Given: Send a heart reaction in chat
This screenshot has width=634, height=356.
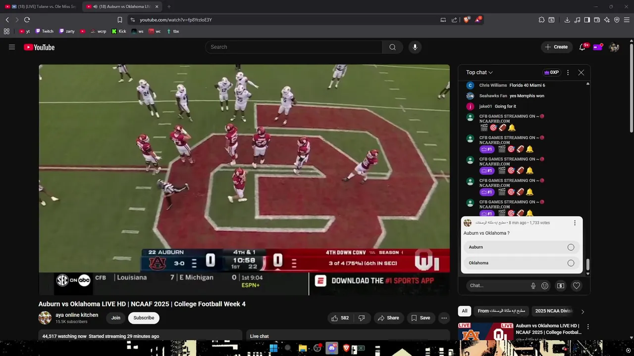Looking at the screenshot, I should [x=577, y=285].
